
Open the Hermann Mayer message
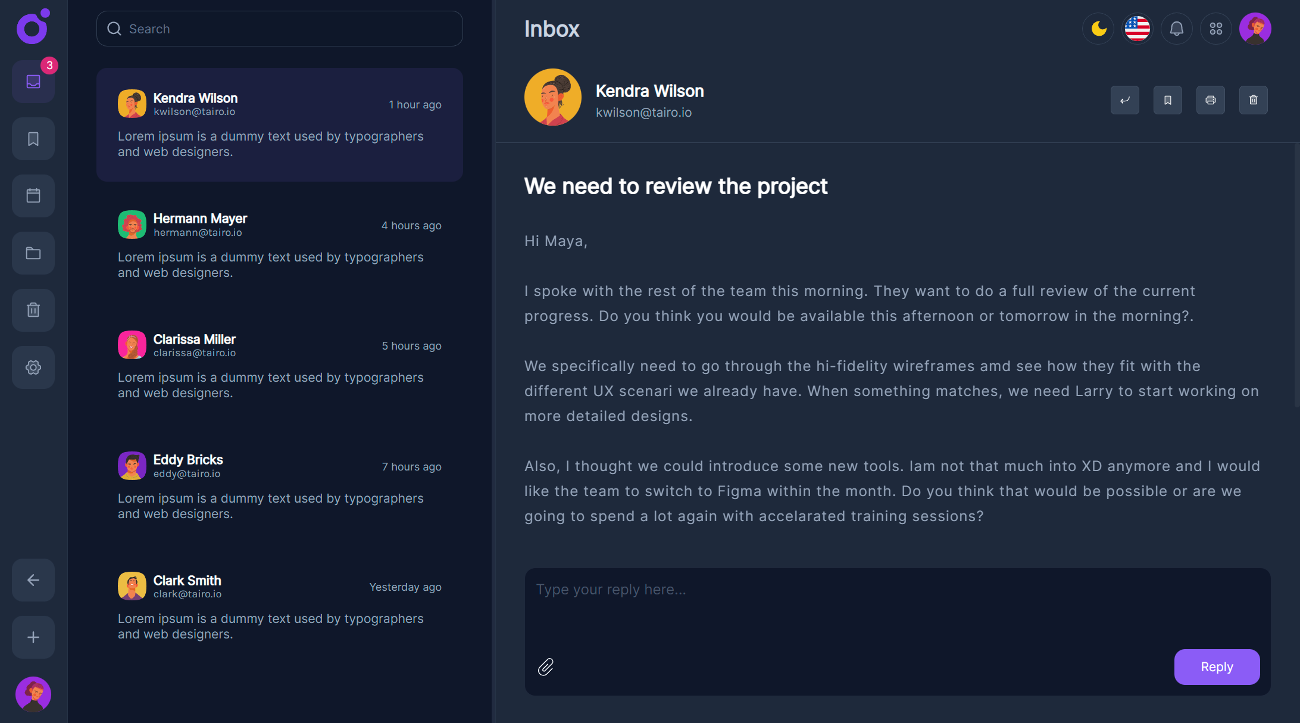(279, 245)
